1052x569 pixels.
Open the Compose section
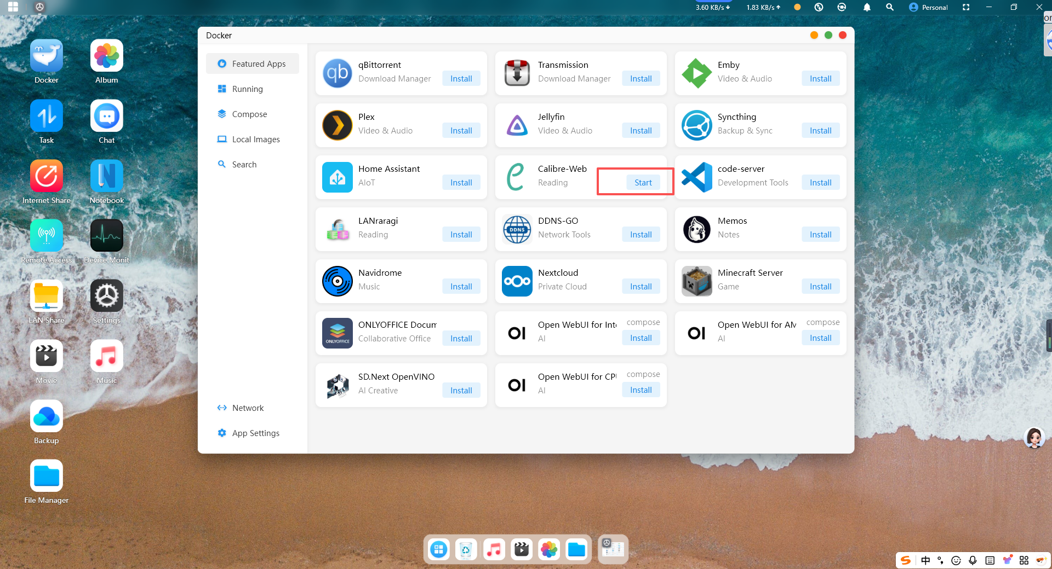click(253, 114)
